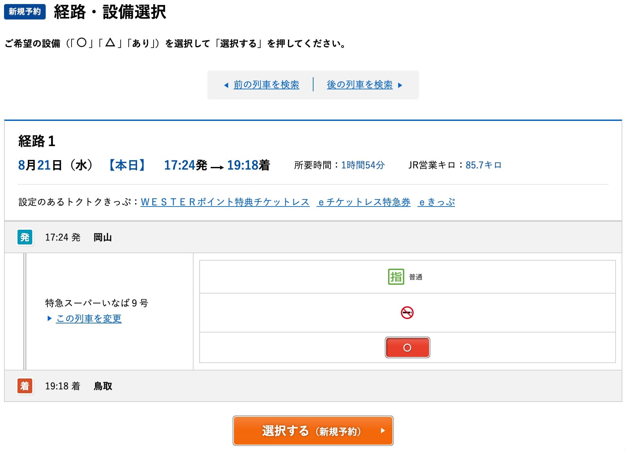Click the 経路・設備選択 page title
Image resolution: width=625 pixels, height=450 pixels.
click(110, 12)
